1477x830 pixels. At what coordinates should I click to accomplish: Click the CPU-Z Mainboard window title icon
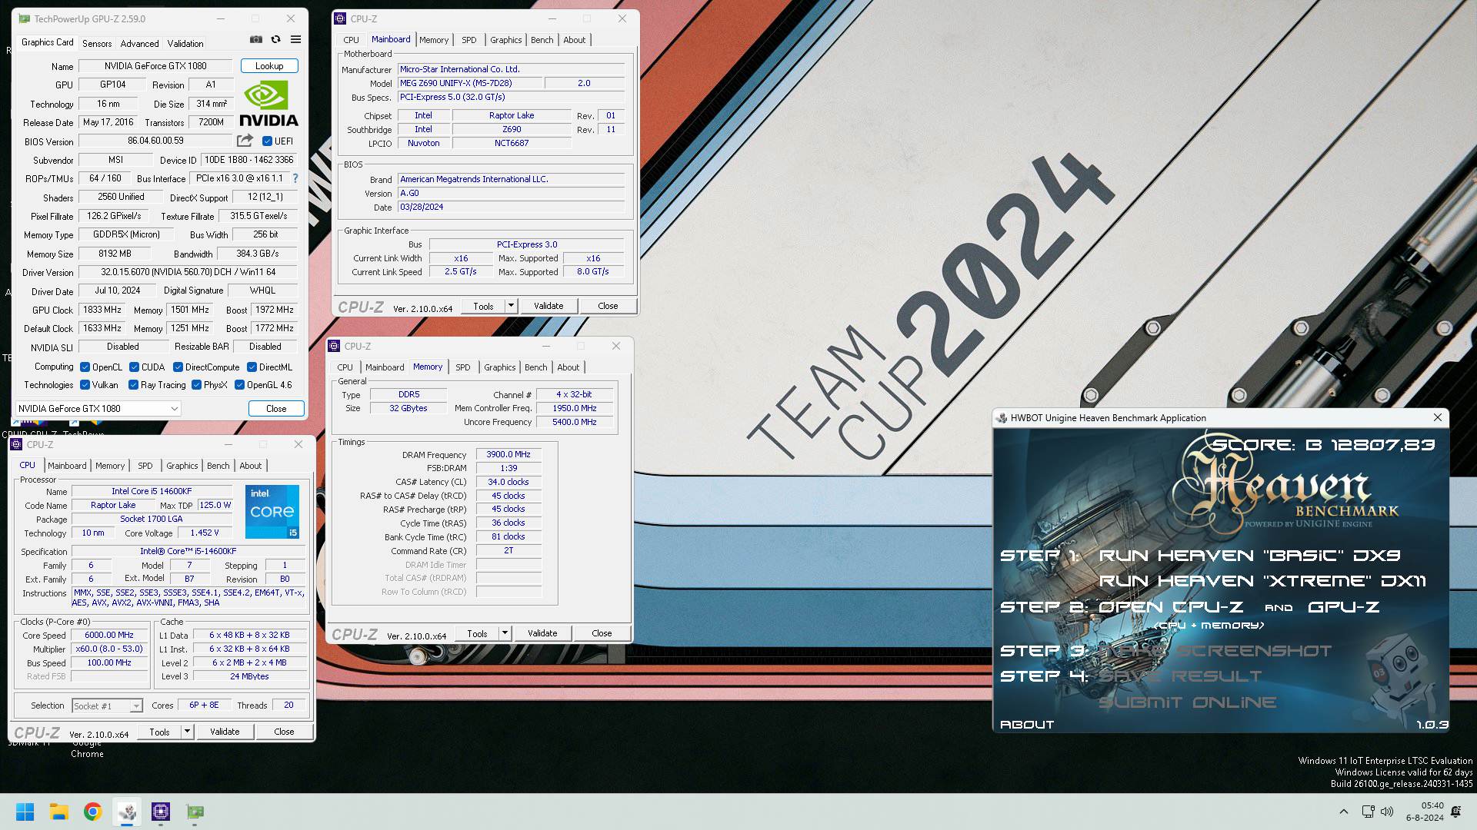point(340,18)
